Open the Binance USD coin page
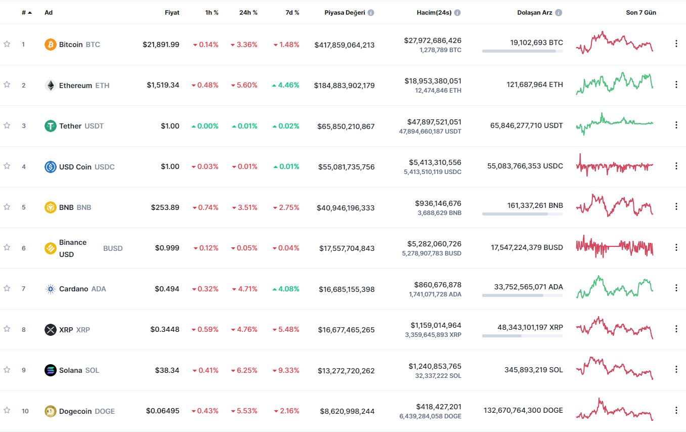The width and height of the screenshot is (686, 432). pyautogui.click(x=73, y=248)
